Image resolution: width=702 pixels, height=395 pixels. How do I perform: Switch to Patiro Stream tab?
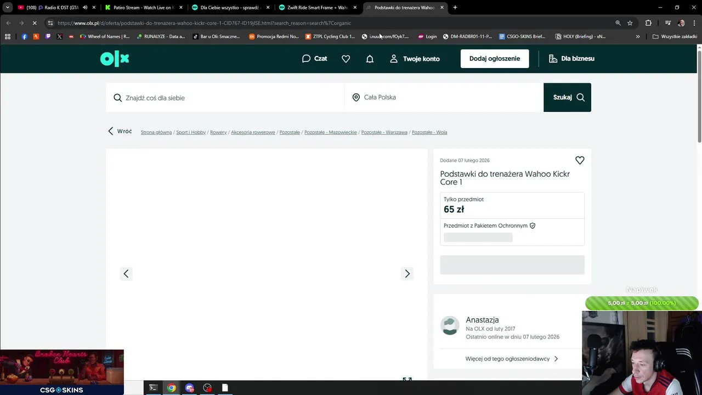click(x=144, y=8)
